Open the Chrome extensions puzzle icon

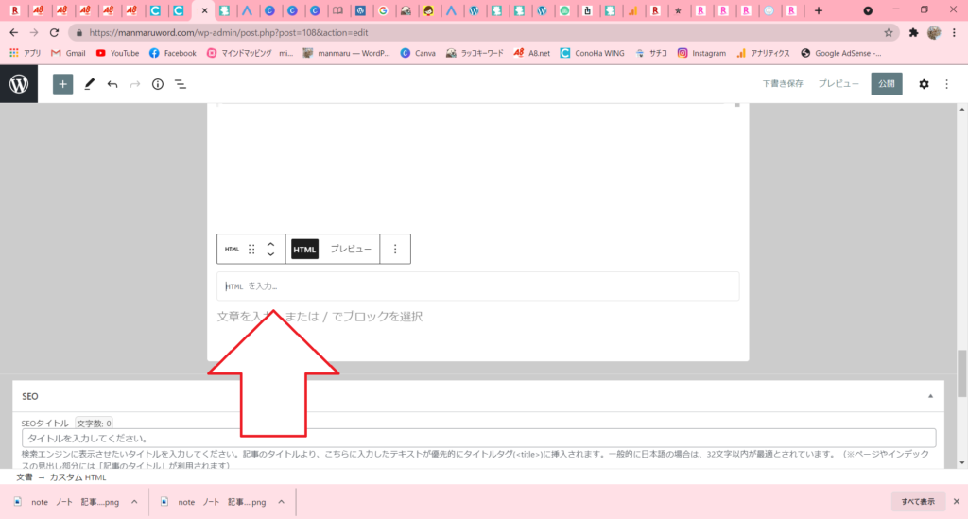point(914,33)
